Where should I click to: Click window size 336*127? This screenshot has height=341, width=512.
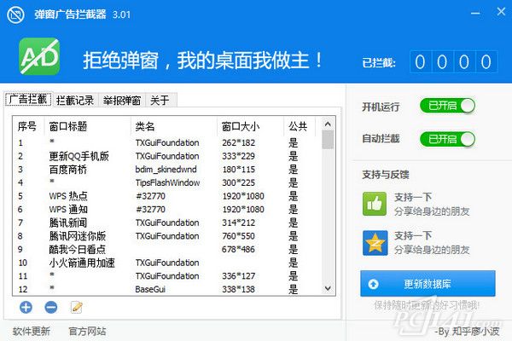point(238,276)
